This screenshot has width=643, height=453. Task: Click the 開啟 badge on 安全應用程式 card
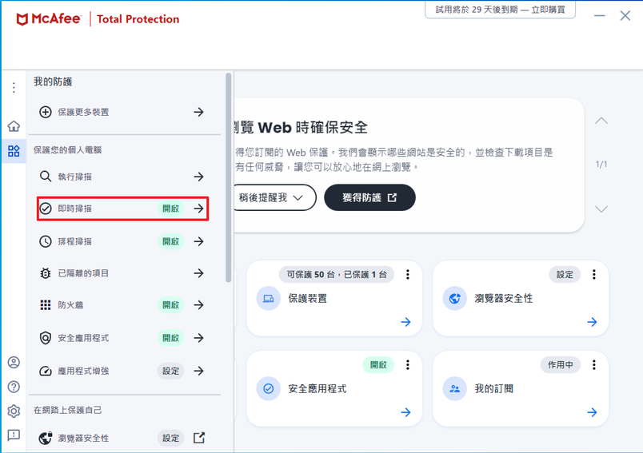coord(378,364)
